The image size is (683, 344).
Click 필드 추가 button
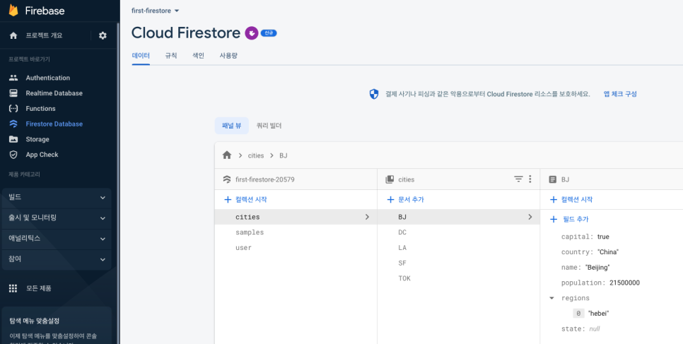point(570,219)
